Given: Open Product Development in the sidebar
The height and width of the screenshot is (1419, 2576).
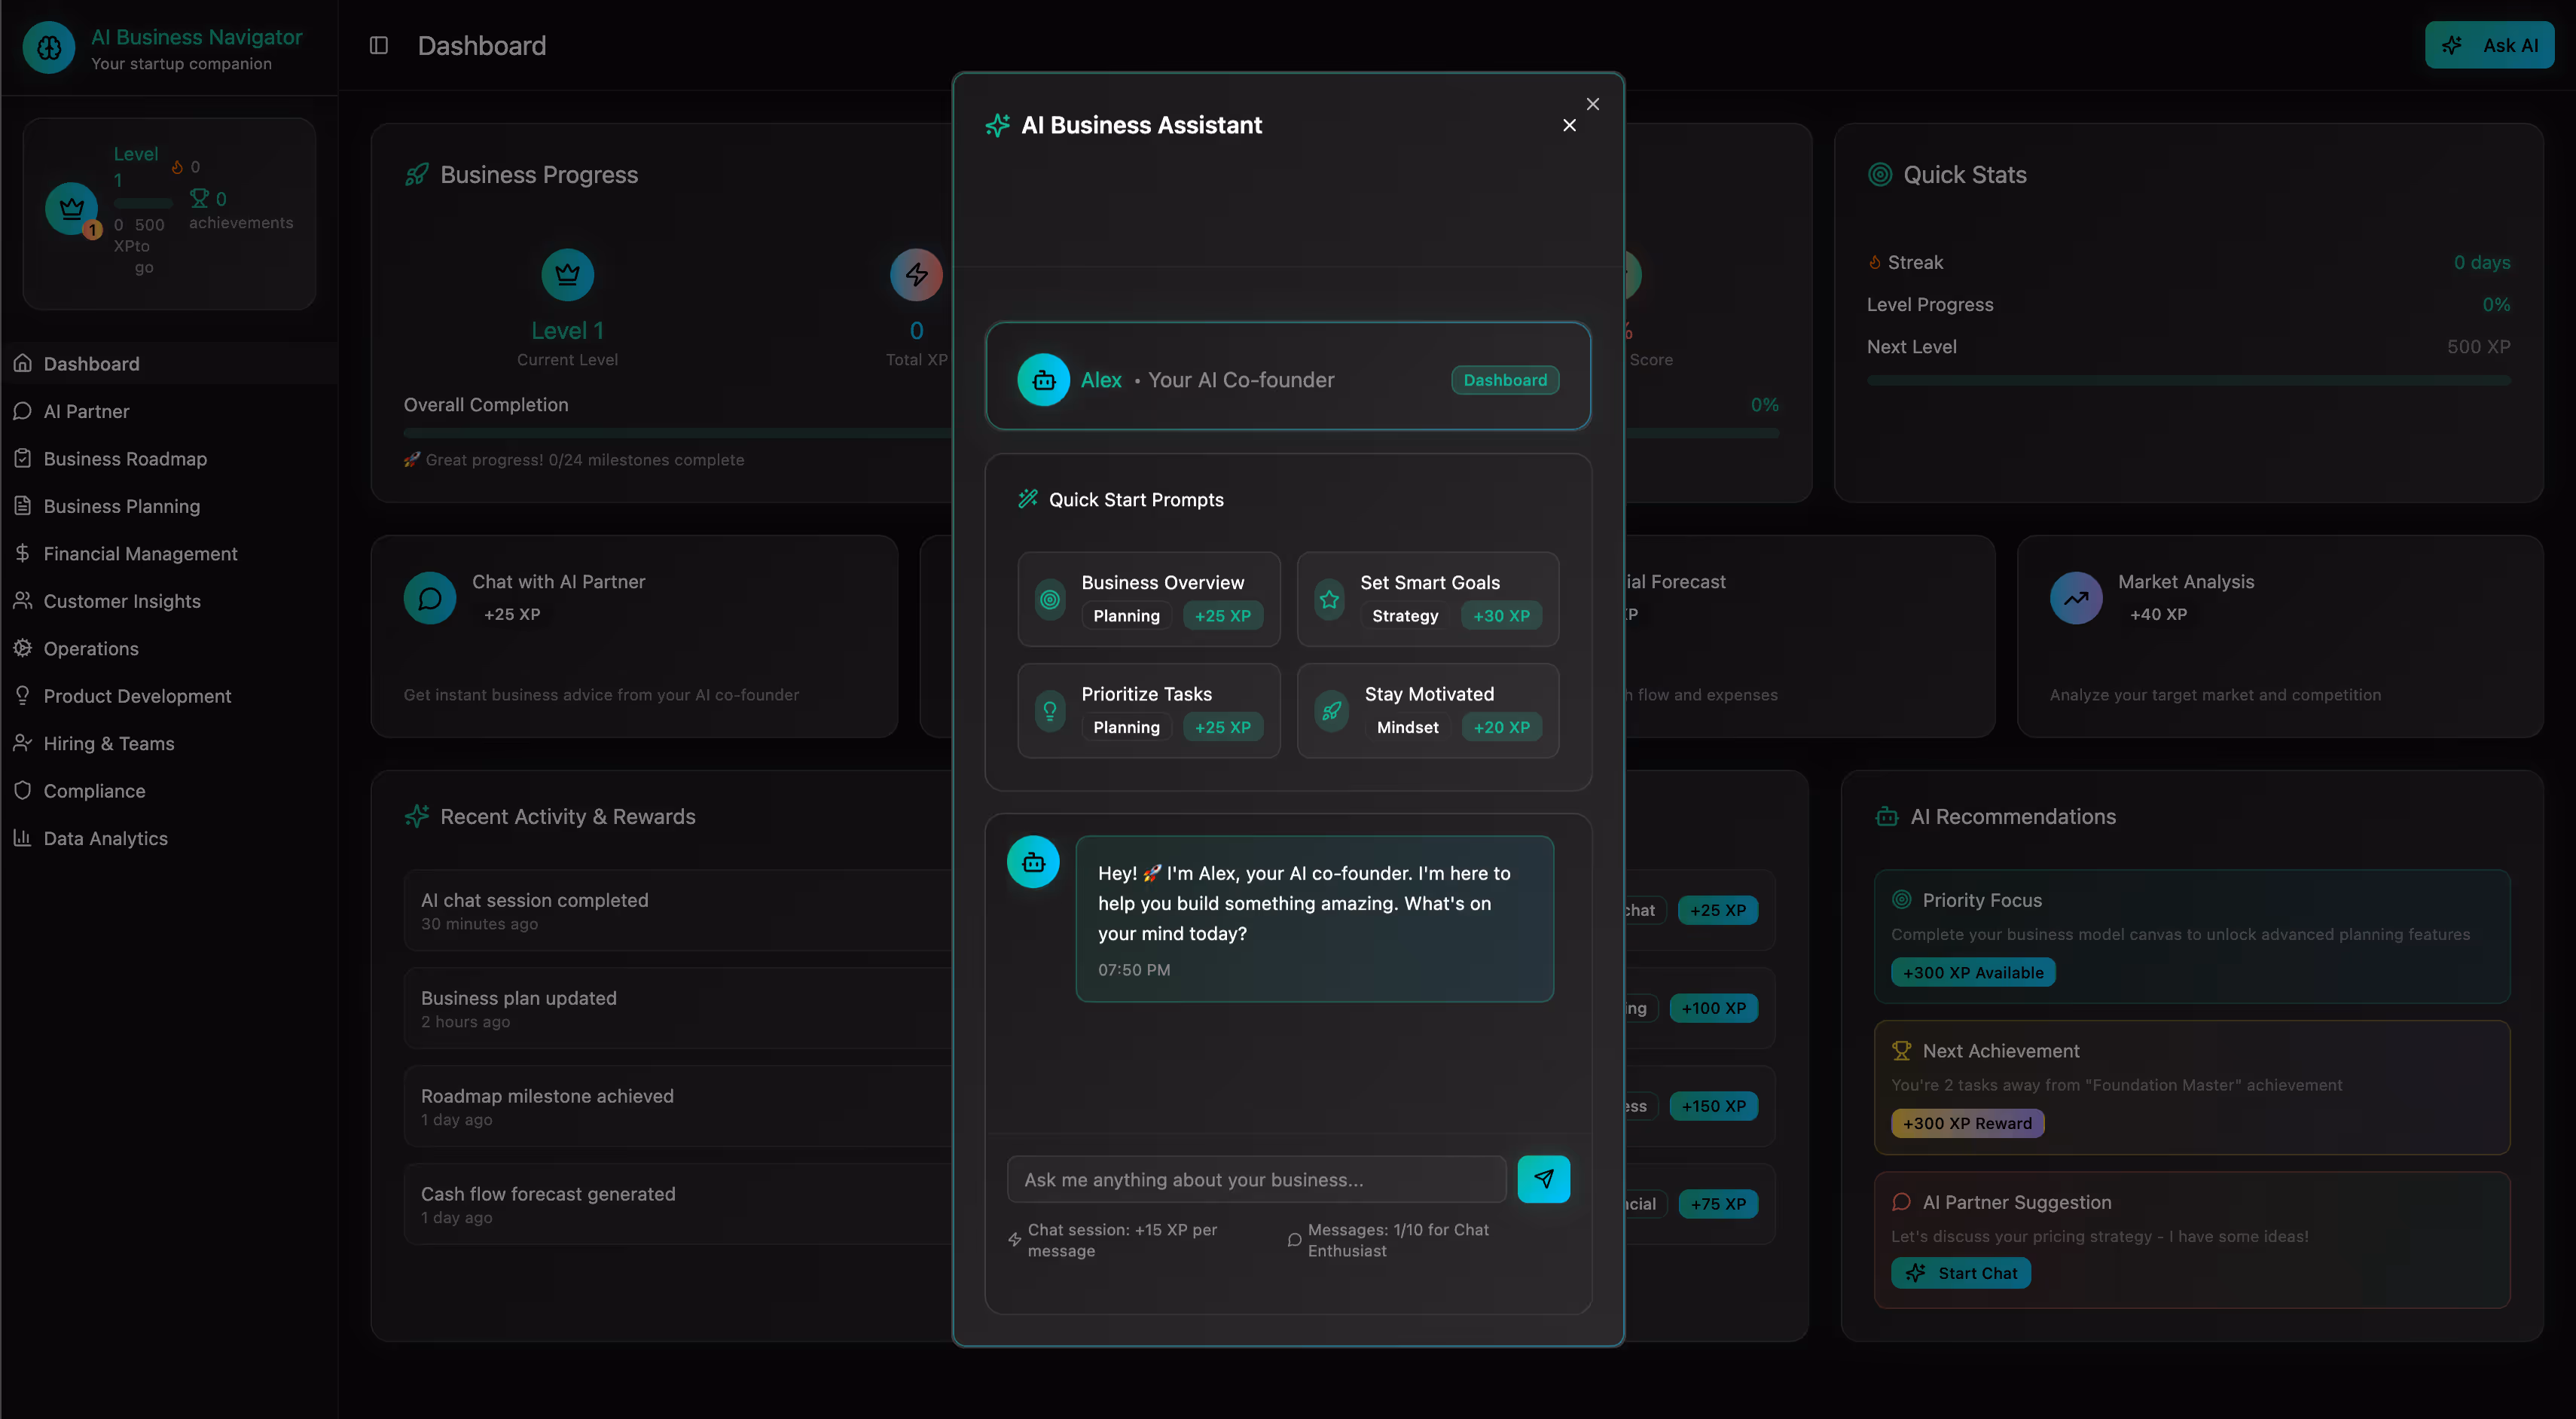Looking at the screenshot, I should 169,696.
